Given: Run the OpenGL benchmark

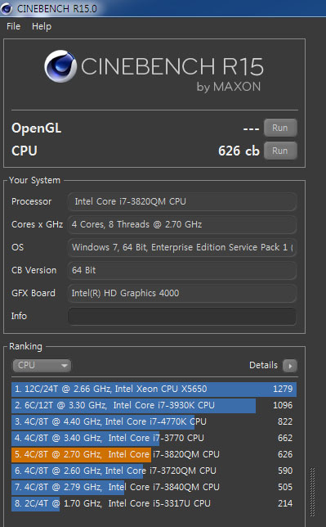Looking at the screenshot, I should (x=280, y=128).
